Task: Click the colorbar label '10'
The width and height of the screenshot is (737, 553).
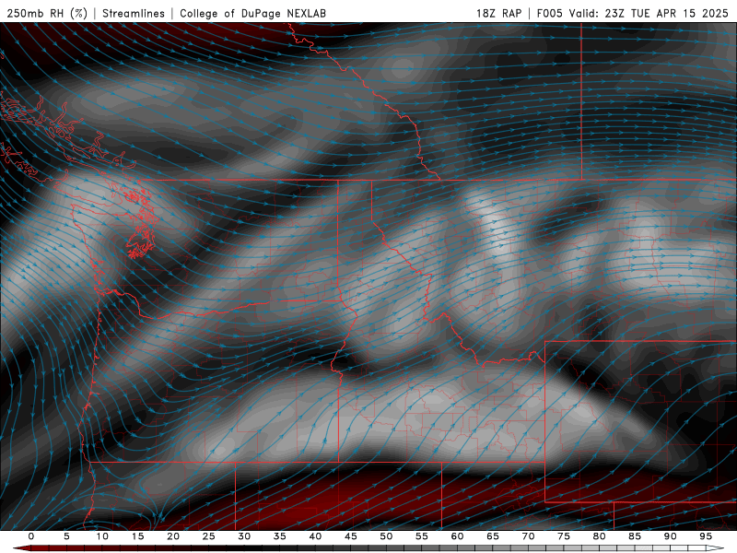Action: [x=102, y=536]
